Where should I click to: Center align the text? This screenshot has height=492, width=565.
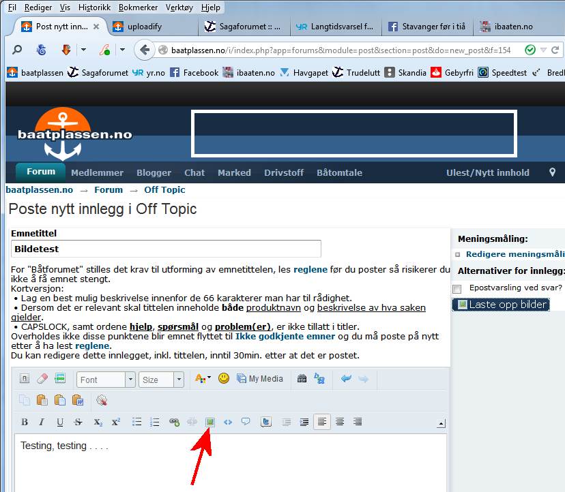pyautogui.click(x=340, y=421)
